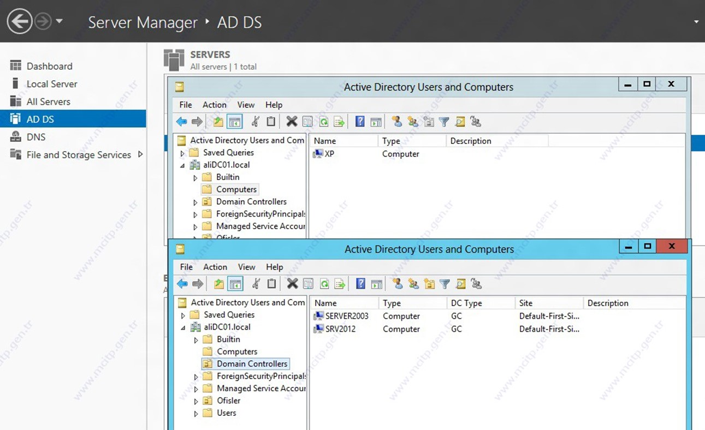Viewport: 705px width, 430px height.
Task: Click Create new user icon in front window
Action: (x=398, y=284)
